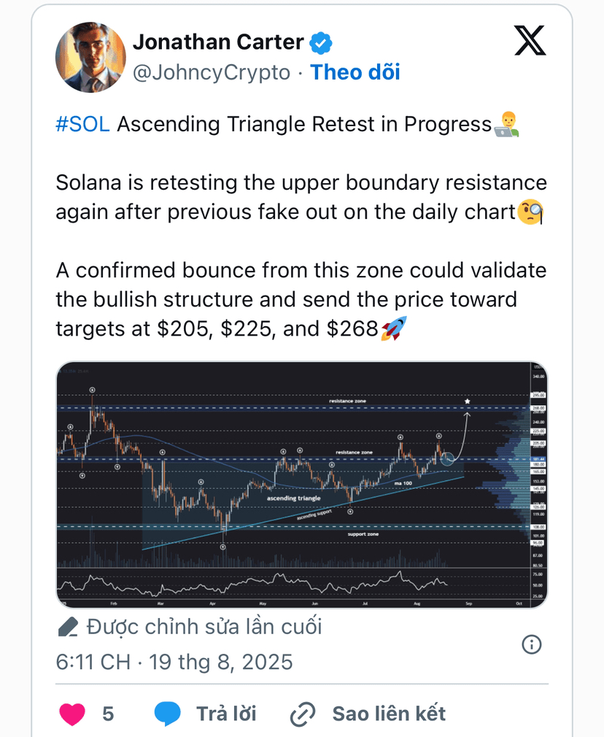Click the Sao liên kết copy link button
The height and width of the screenshot is (737, 604).
389,714
